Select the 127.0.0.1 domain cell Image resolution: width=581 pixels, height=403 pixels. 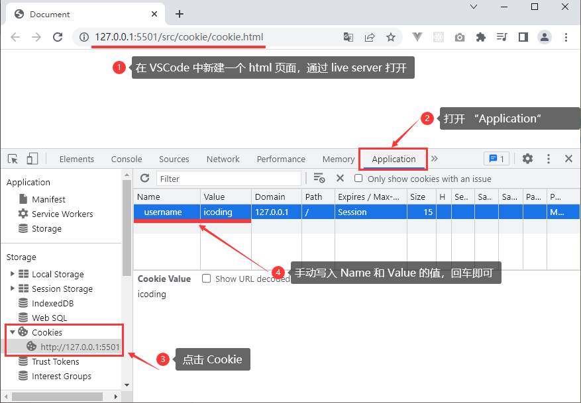click(x=277, y=212)
